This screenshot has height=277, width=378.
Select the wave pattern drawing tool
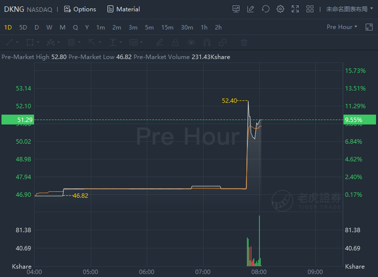click(51, 42)
